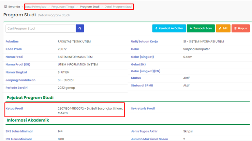The image size is (252, 141).
Task: Go back using Kembali ke Daftar
Action: point(169,29)
